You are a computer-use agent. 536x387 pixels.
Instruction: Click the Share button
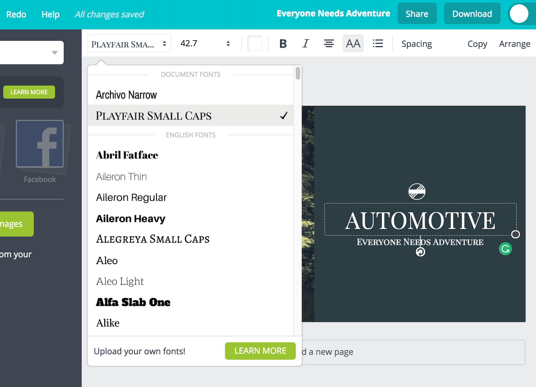pyautogui.click(x=417, y=14)
